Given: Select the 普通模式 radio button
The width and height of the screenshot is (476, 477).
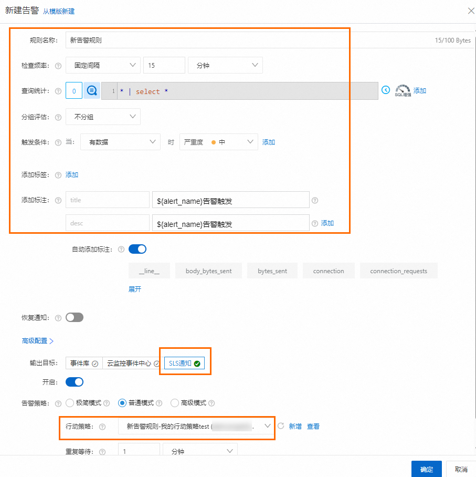Looking at the screenshot, I should tap(122, 403).
